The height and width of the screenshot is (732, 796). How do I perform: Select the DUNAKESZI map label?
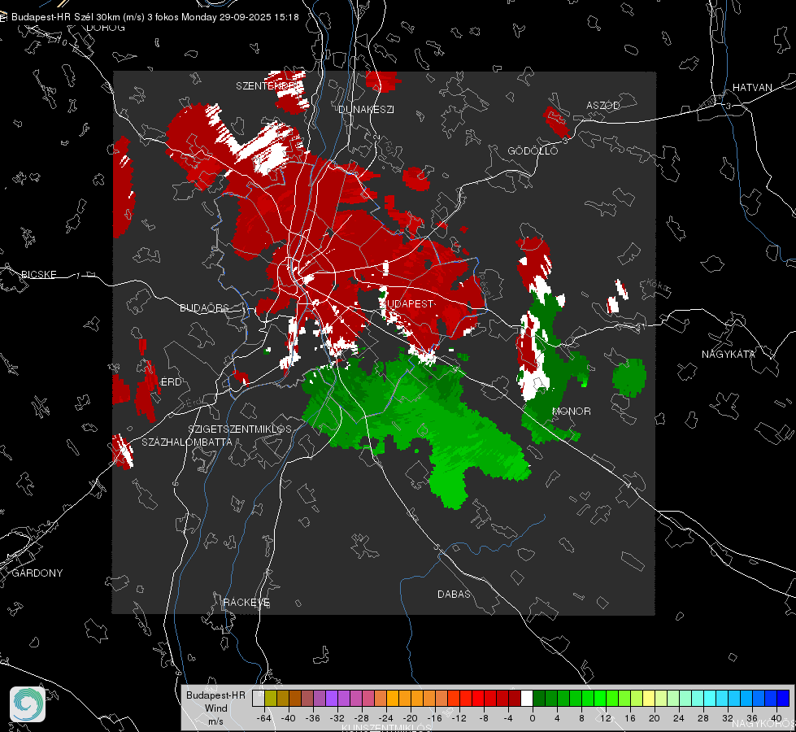pos(366,109)
